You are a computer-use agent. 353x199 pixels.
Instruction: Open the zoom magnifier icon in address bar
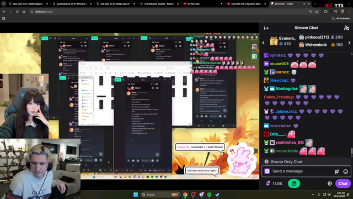click(x=311, y=12)
